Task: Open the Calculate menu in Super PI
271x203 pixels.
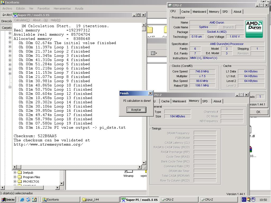Action: tap(22, 20)
